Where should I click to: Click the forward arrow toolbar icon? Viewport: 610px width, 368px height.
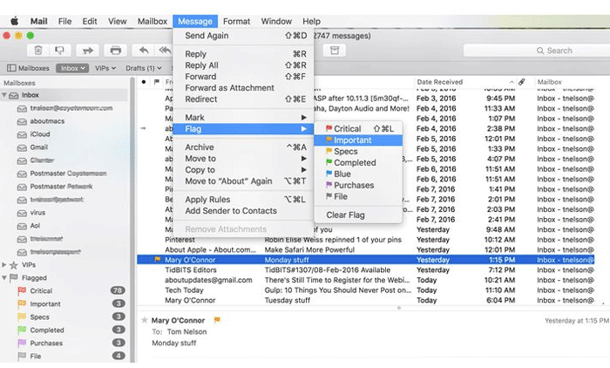tap(87, 51)
